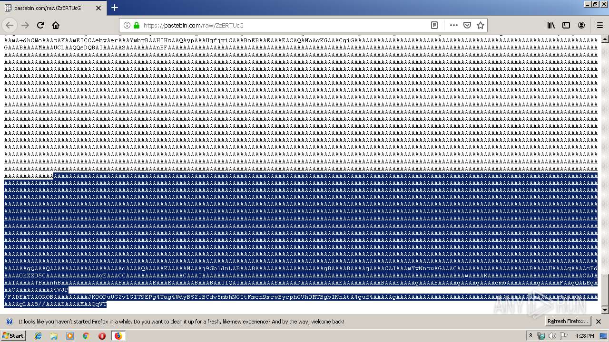Go forward to the next page
Image resolution: width=609 pixels, height=342 pixels.
25,25
